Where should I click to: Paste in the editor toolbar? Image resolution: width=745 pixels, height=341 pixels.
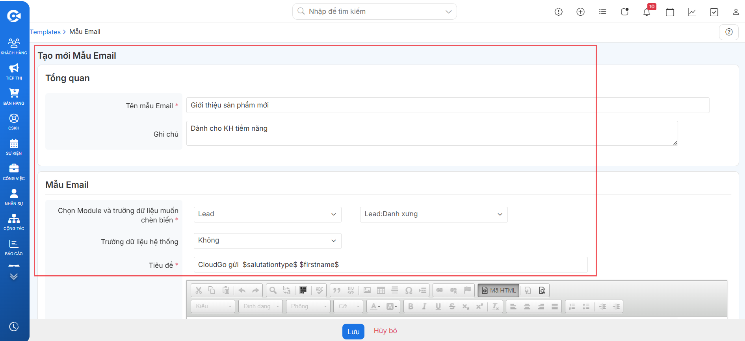(x=226, y=290)
